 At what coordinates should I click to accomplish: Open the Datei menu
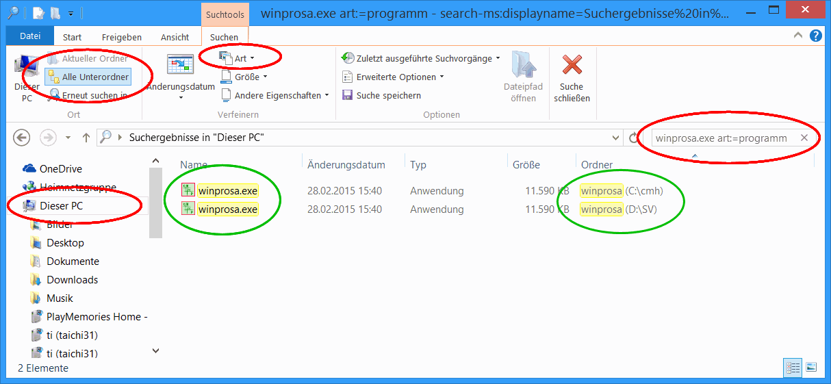(x=29, y=37)
